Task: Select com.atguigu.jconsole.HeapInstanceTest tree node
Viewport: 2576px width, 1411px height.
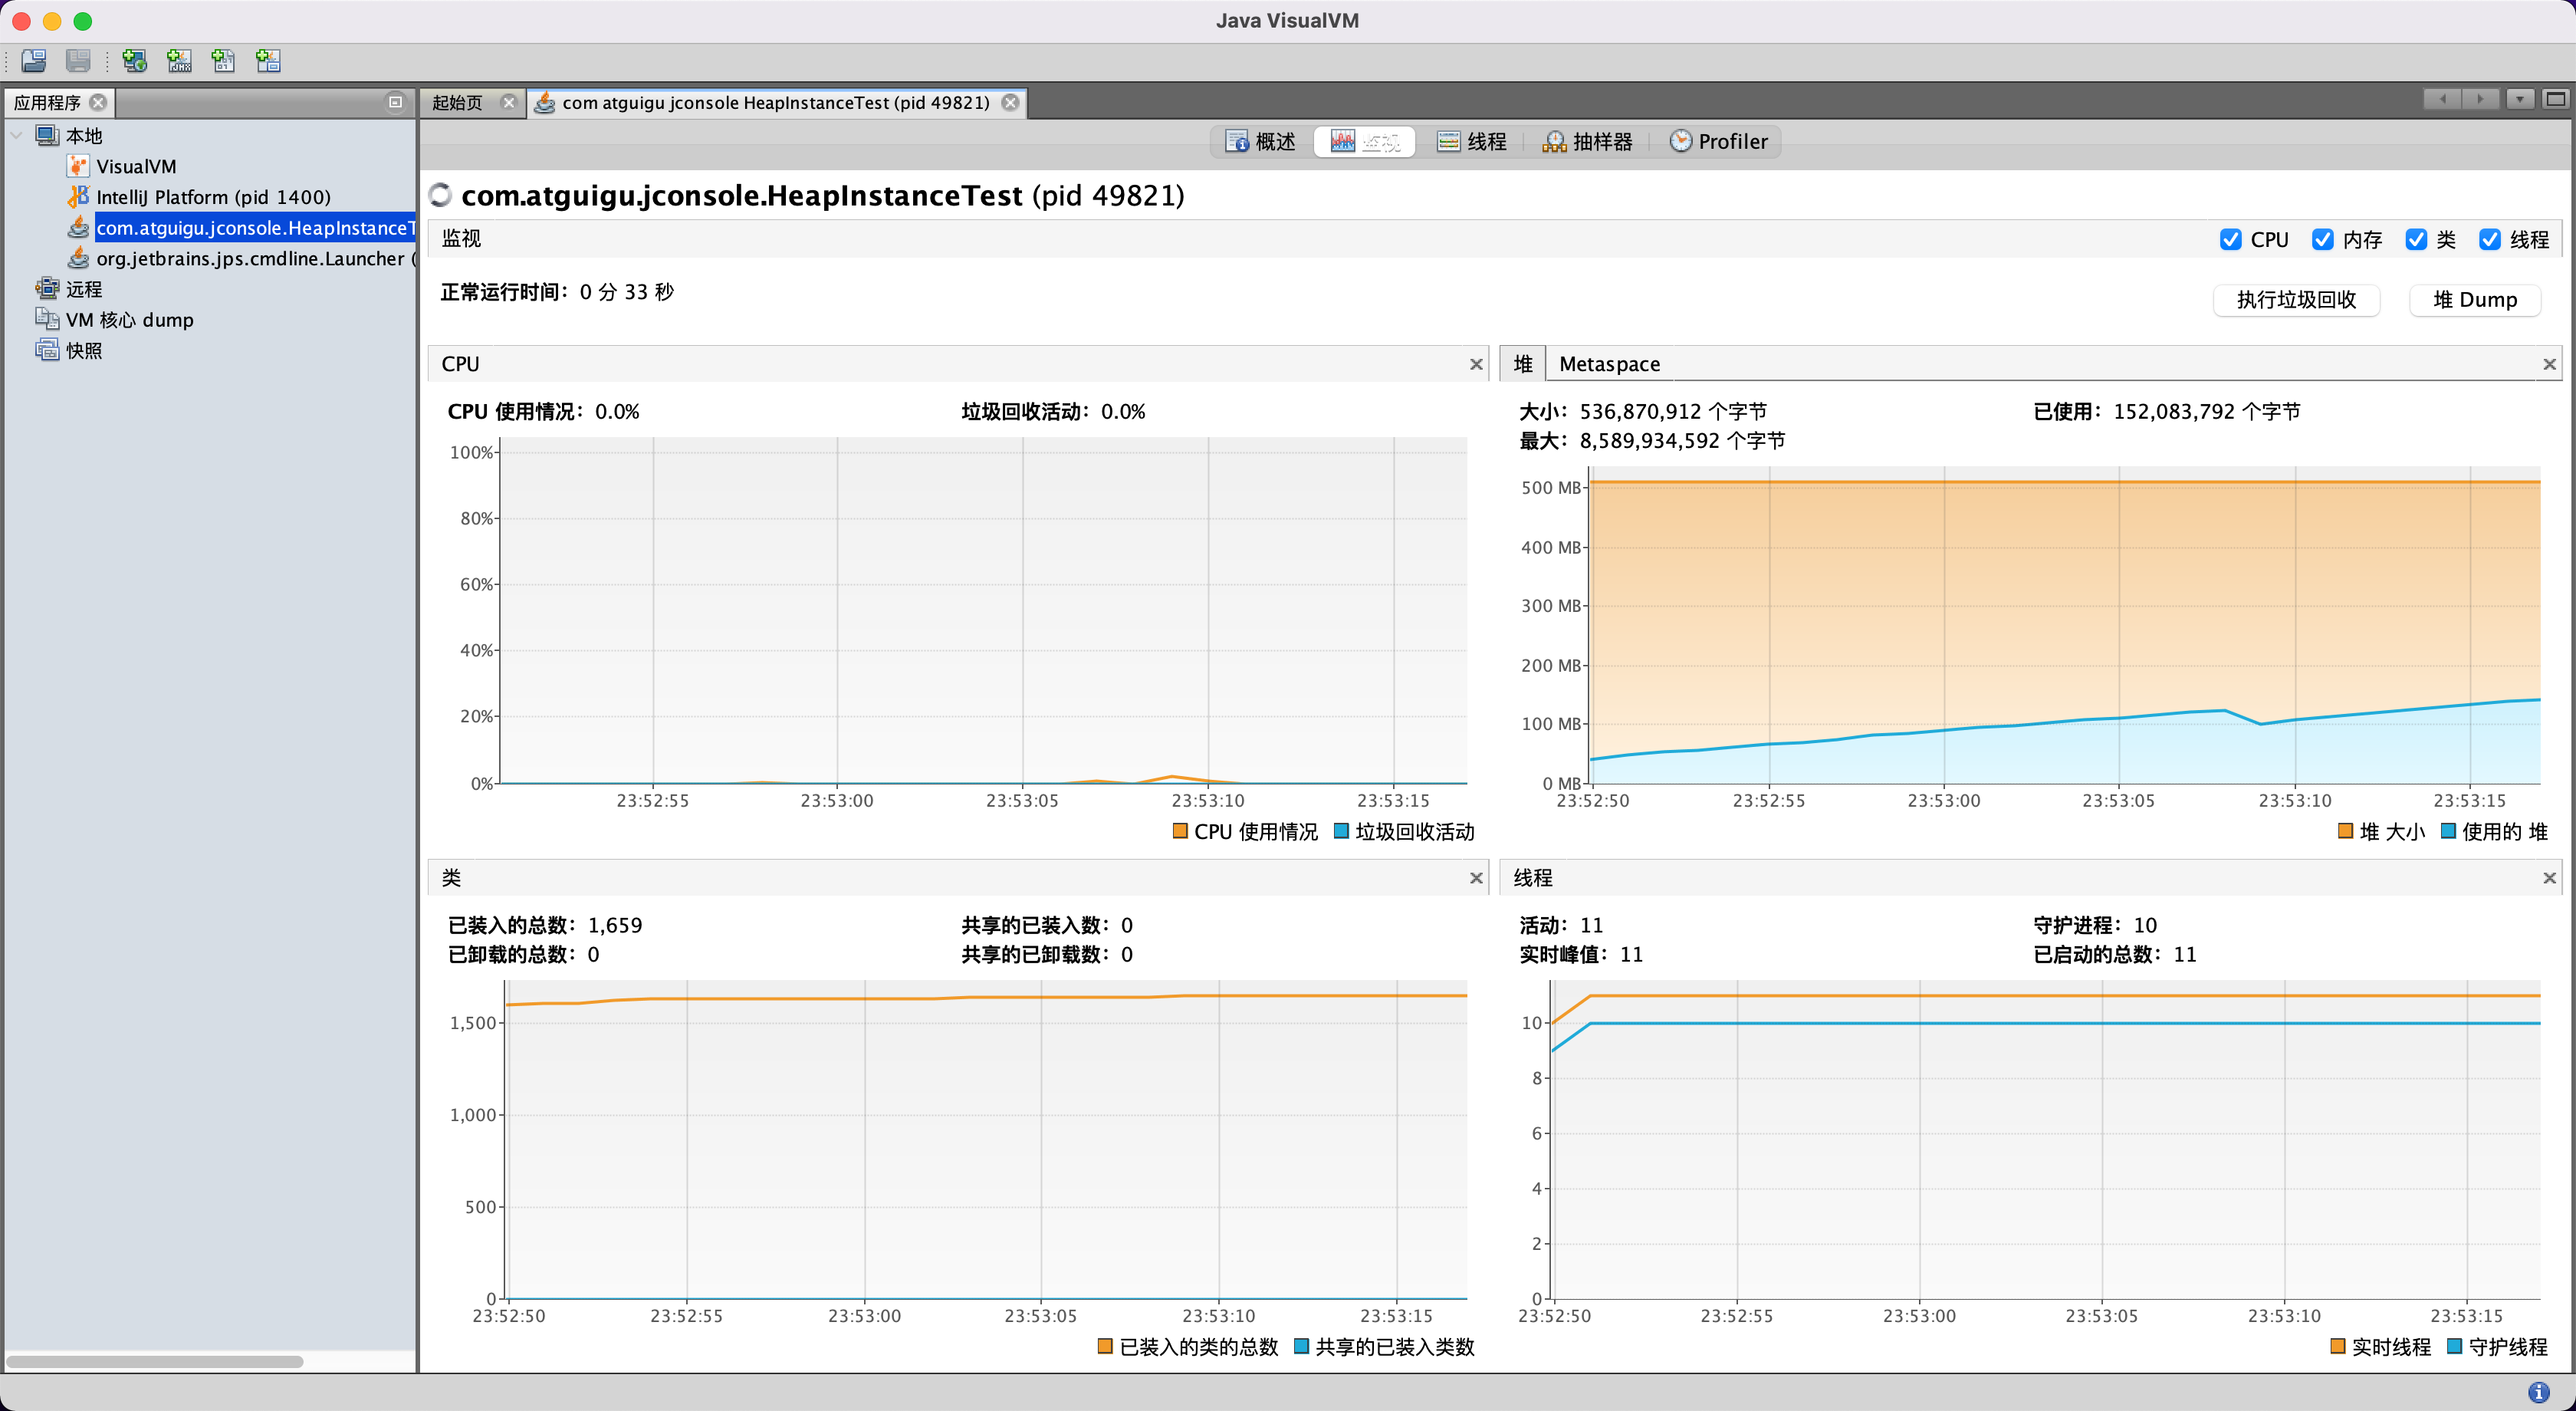Action: coord(255,228)
